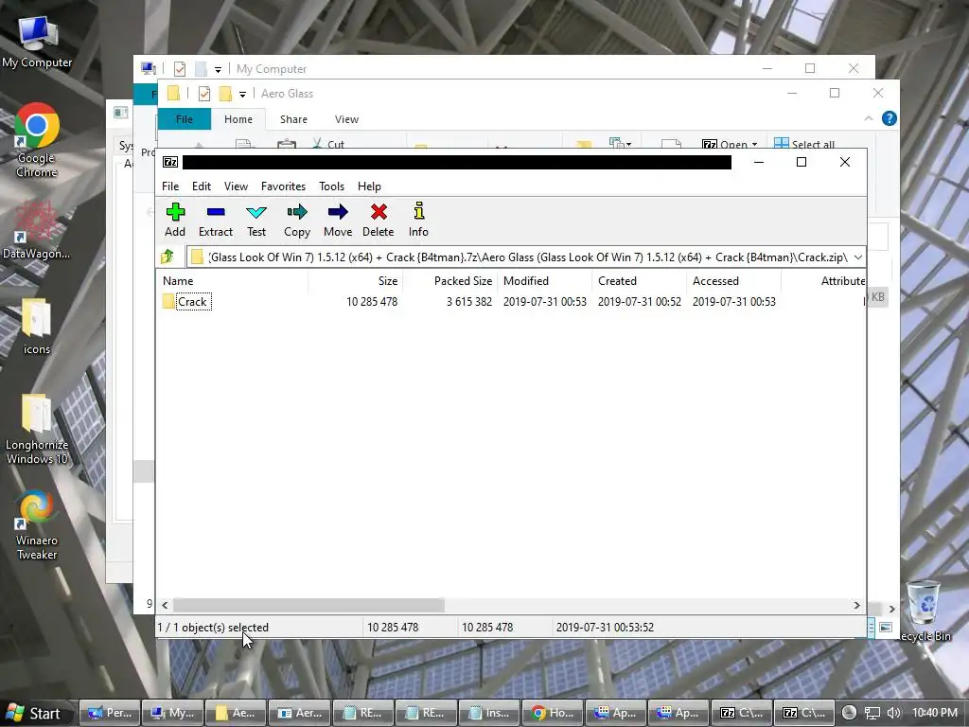Expand the 7-Zip address bar path dropdown
The width and height of the screenshot is (969, 727).
[x=857, y=257]
